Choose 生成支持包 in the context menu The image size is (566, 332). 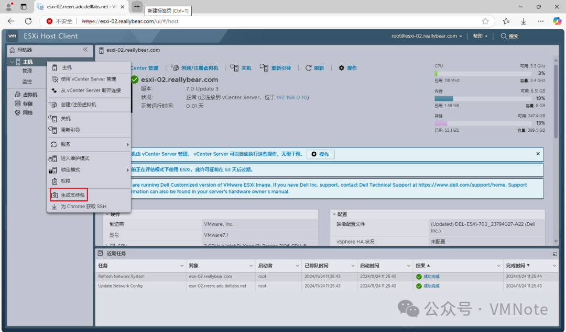[69, 195]
